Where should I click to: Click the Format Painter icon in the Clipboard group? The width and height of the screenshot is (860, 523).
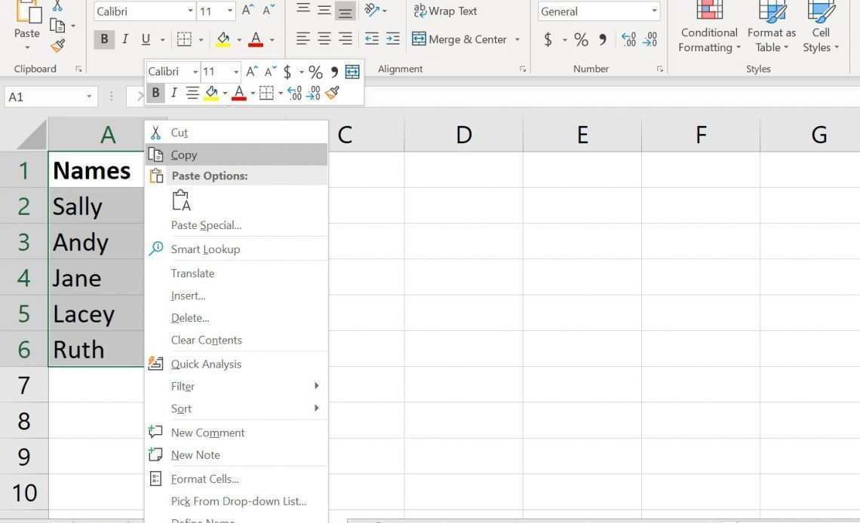[57, 46]
